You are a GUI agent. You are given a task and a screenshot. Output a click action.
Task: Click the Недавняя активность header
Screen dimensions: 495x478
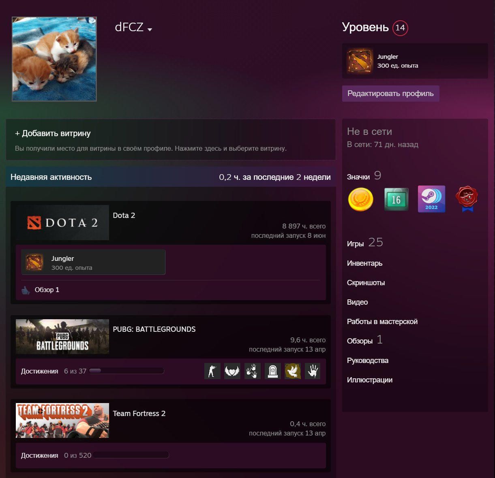tap(51, 177)
